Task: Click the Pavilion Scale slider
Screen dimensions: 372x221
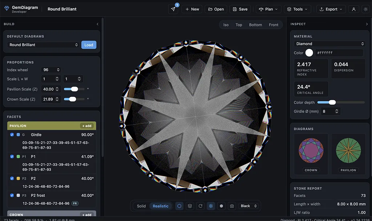Action: point(74,89)
